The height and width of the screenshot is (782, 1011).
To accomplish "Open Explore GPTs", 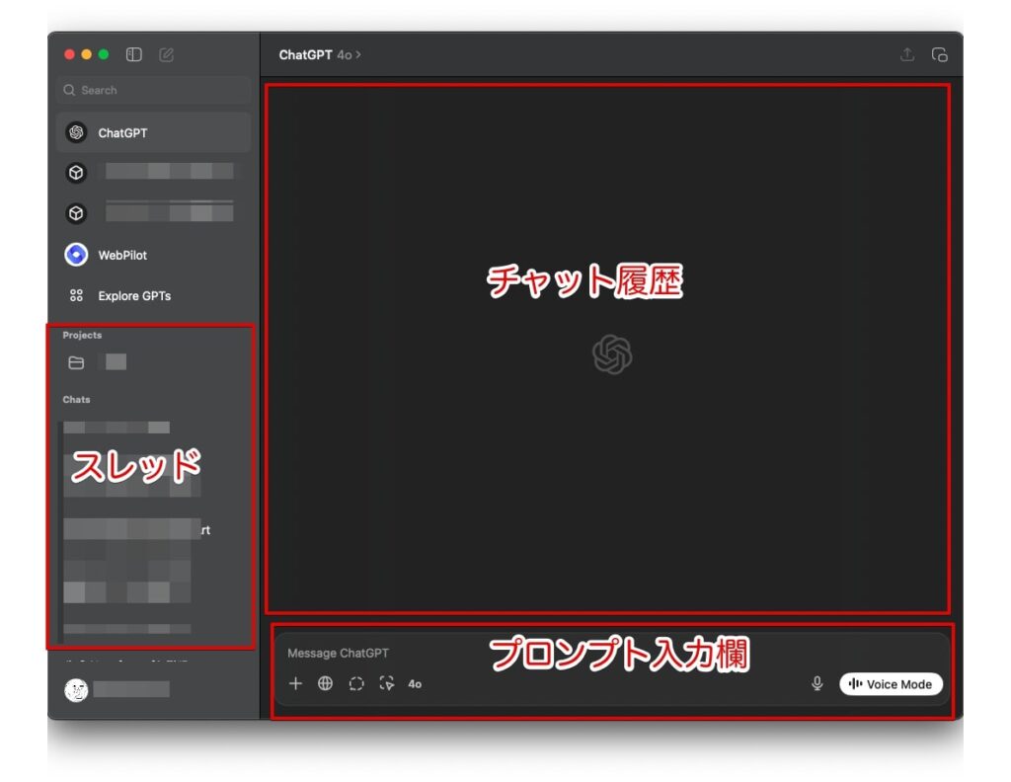I will 153,296.
